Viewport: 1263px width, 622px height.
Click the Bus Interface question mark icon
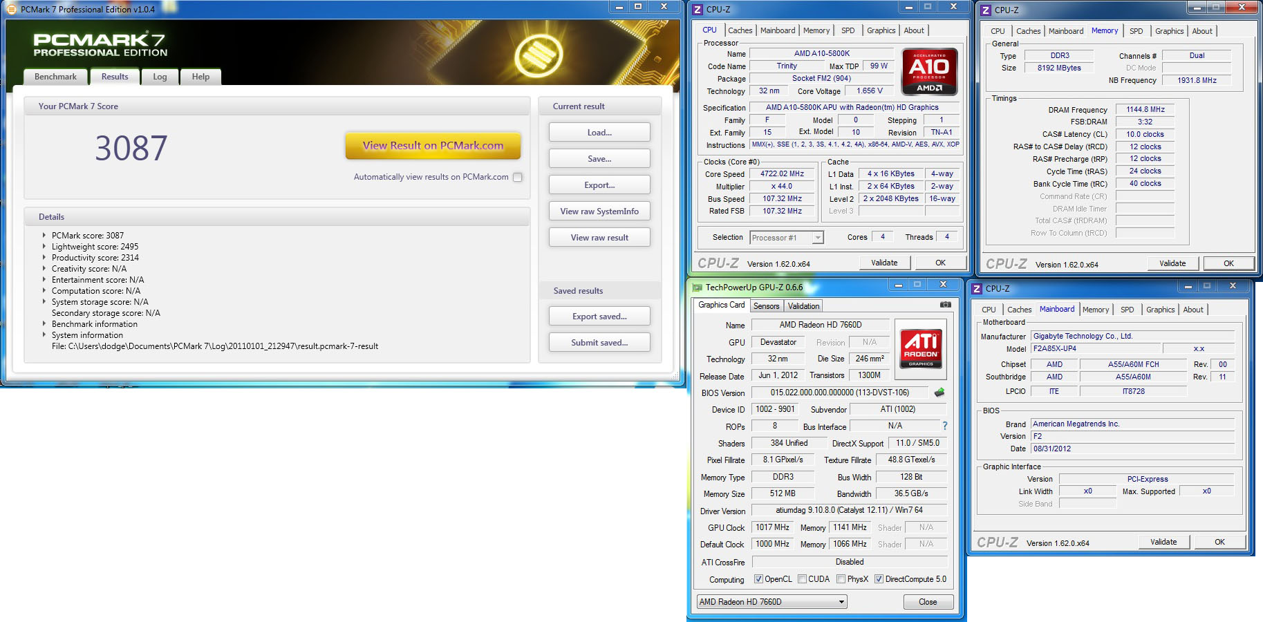(x=945, y=426)
